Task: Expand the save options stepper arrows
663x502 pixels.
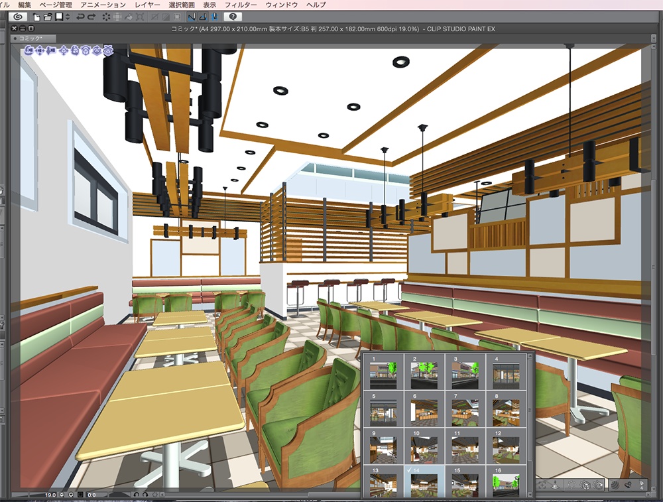Action: point(68,17)
